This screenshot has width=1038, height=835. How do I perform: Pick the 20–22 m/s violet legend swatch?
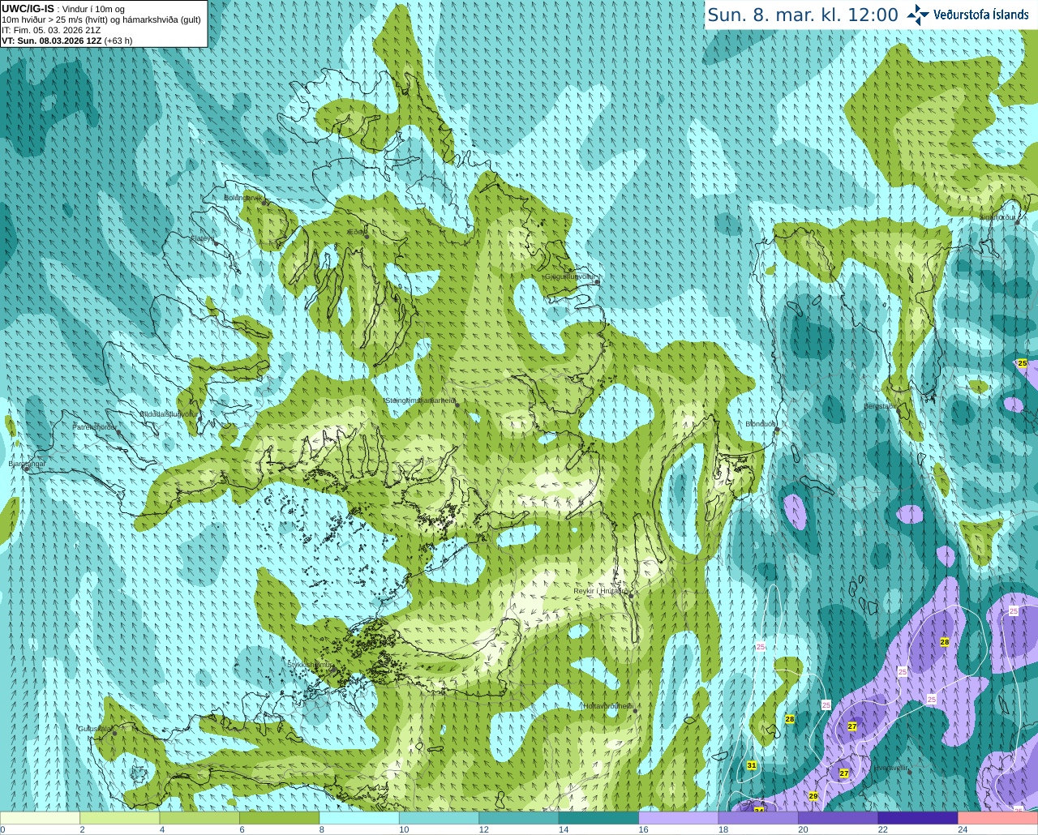point(839,817)
